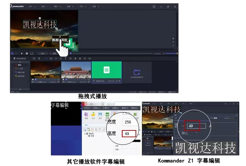Play the preview in top Kommander window
This screenshot has height=166, width=246.
point(22,53)
